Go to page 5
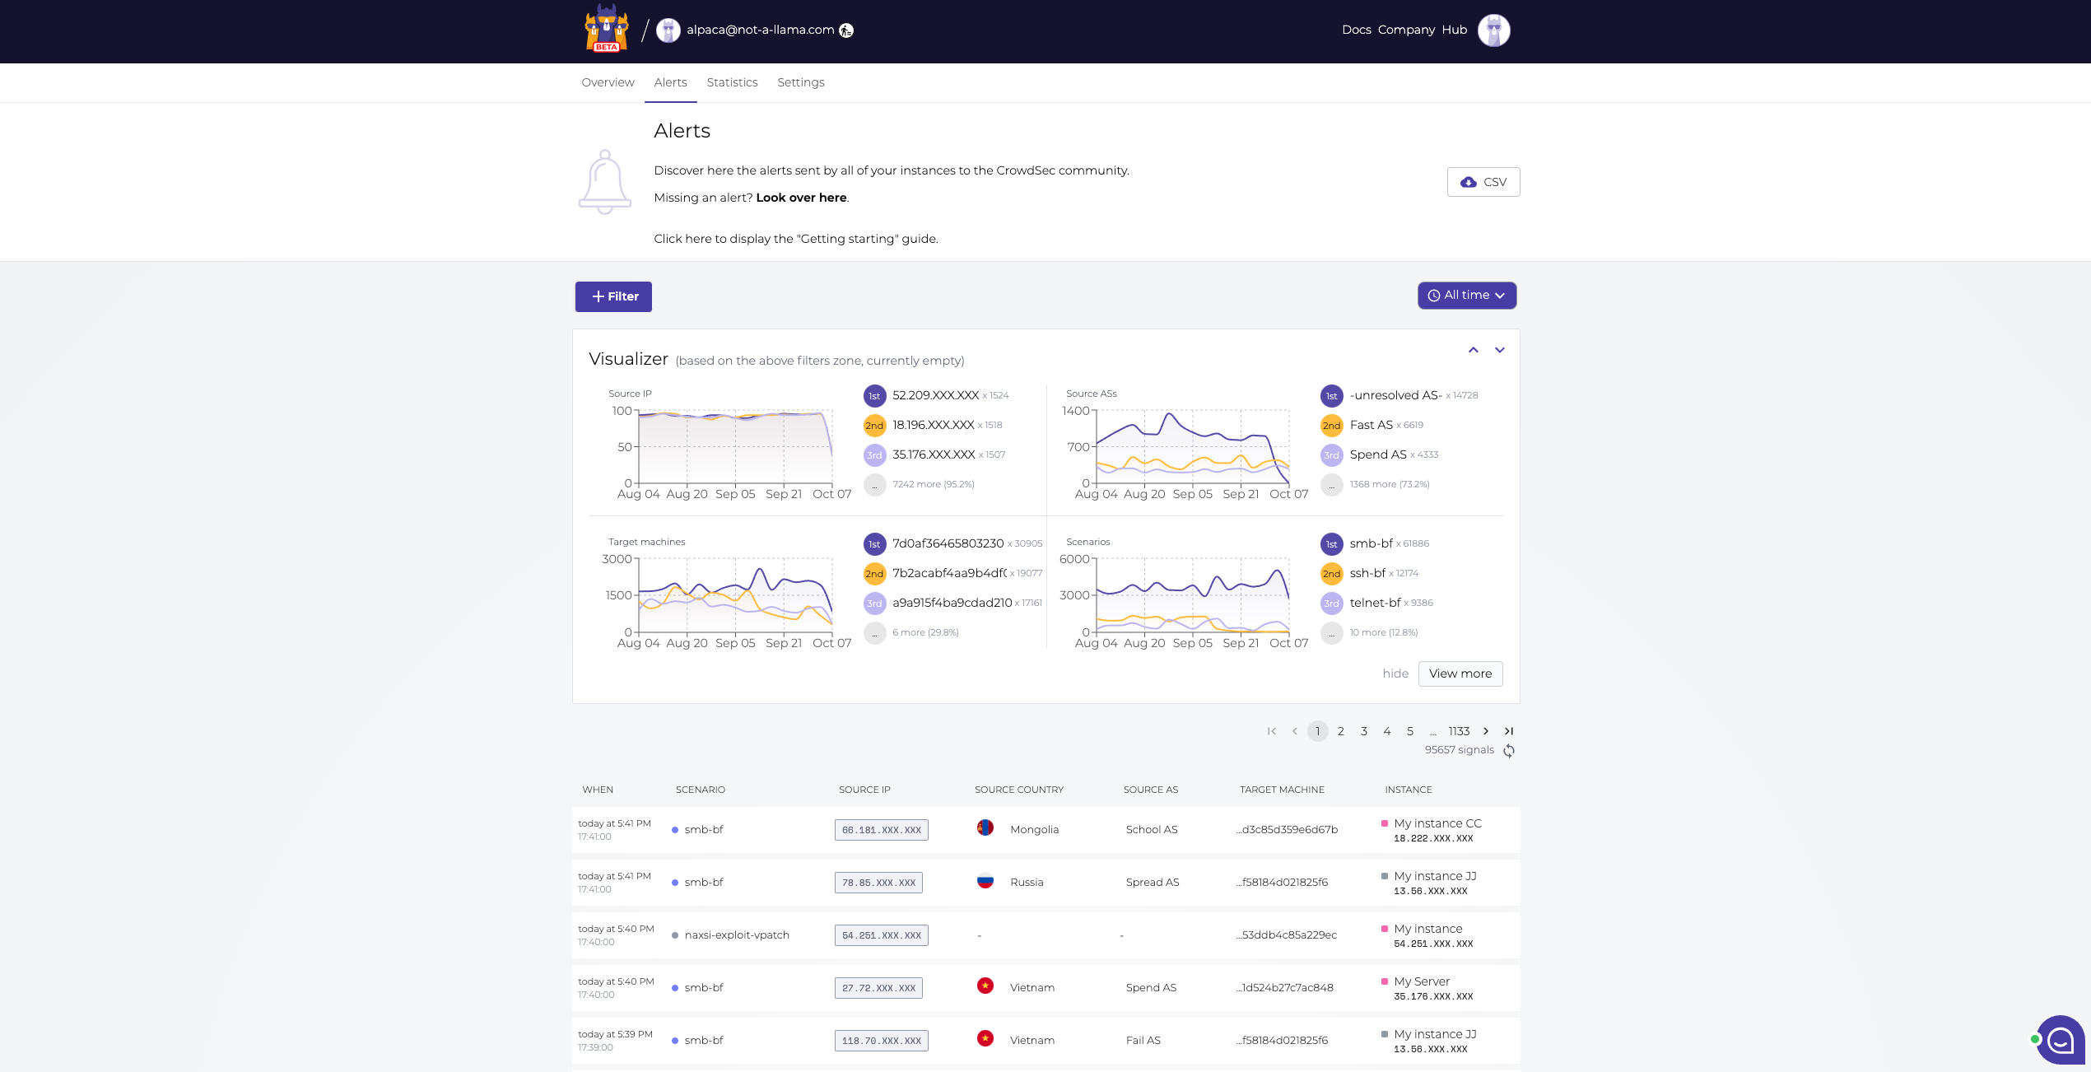Image resolution: width=2091 pixels, height=1072 pixels. (1410, 731)
